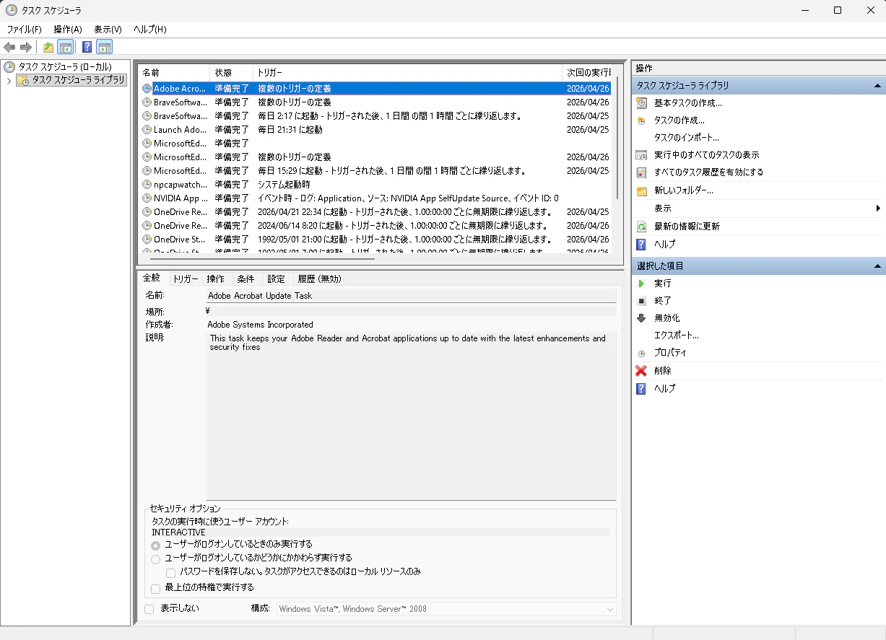Click the 説明 description text box
Viewport: 886px width, 640px height.
[x=411, y=416]
